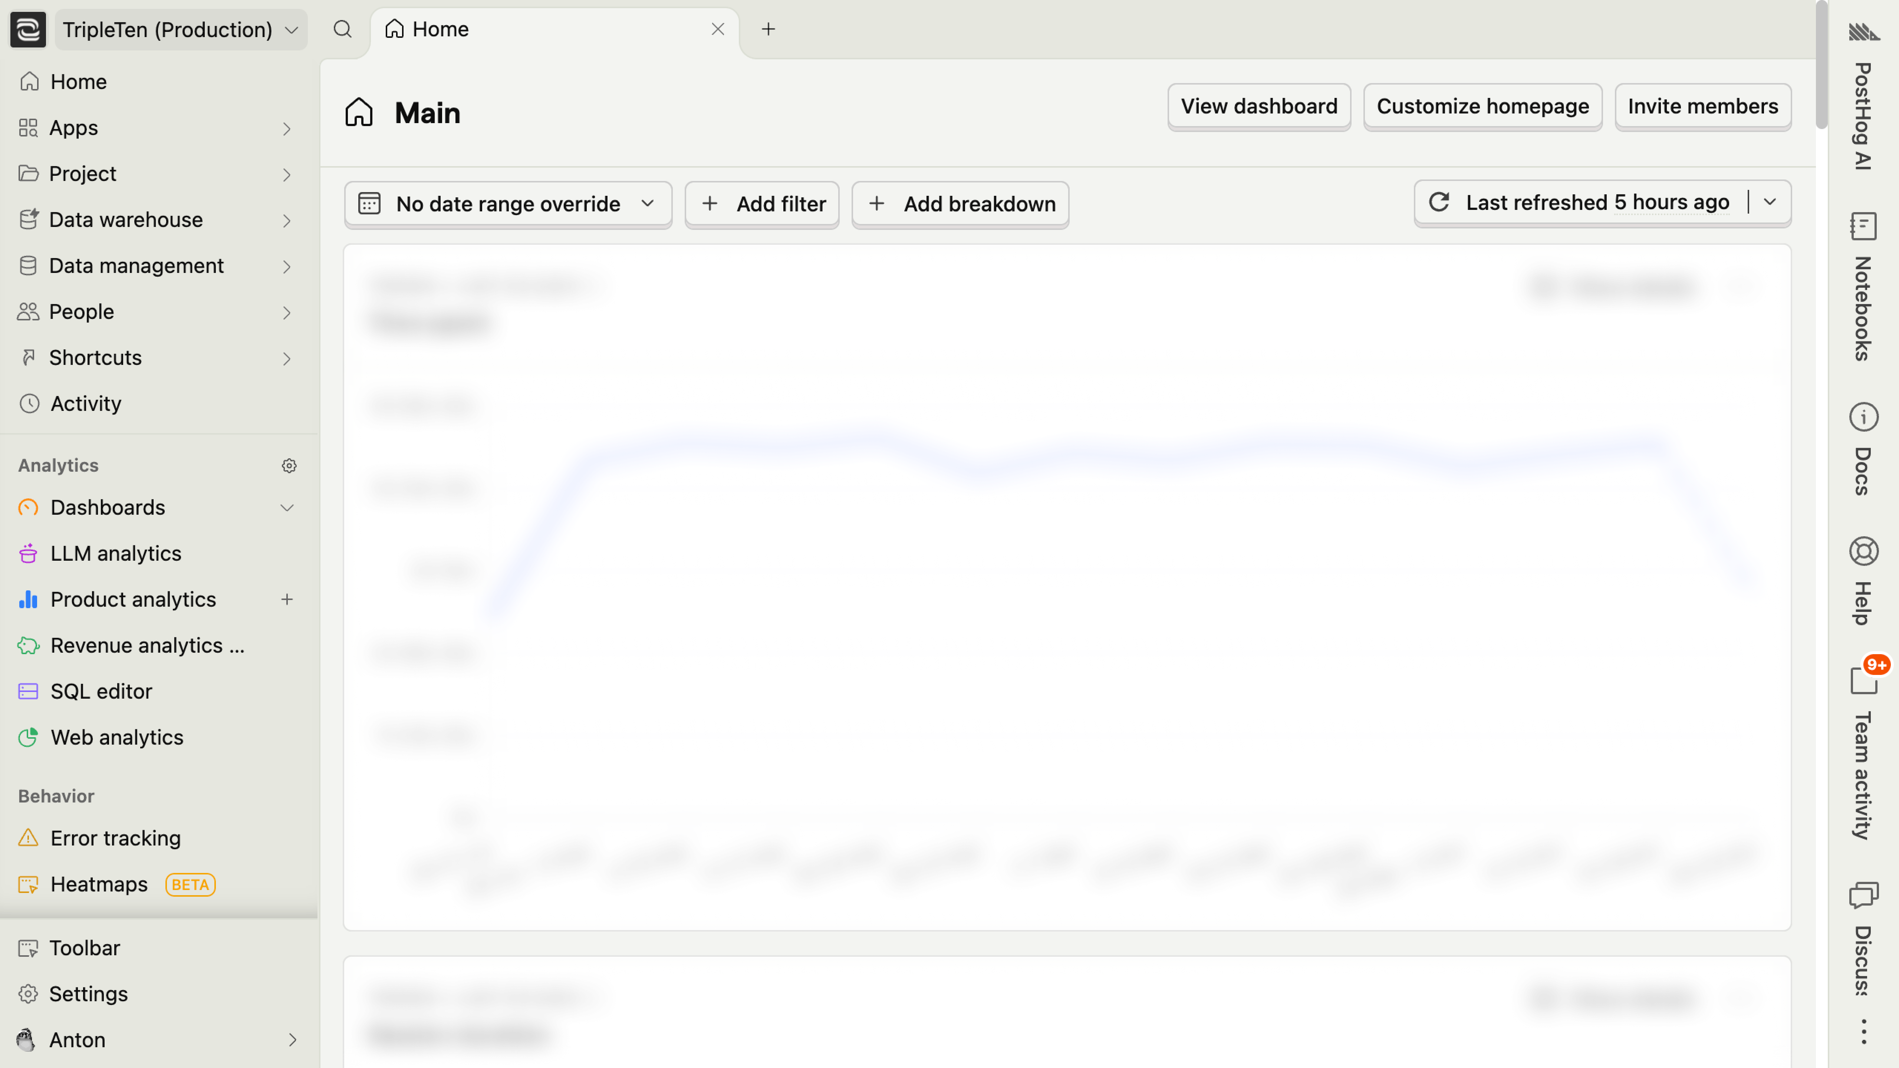Go to Web analytics
Image resolution: width=1899 pixels, height=1068 pixels.
tap(116, 737)
